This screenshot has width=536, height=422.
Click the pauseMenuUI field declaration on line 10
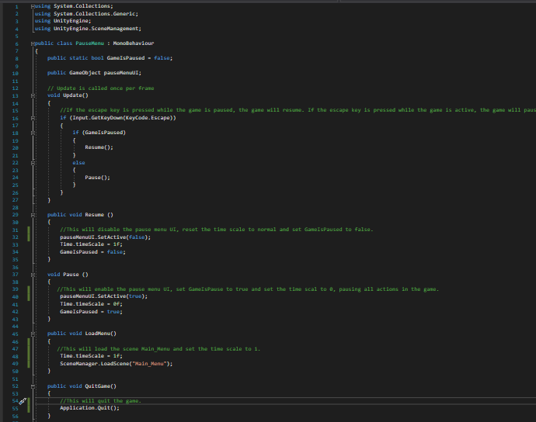(x=121, y=73)
